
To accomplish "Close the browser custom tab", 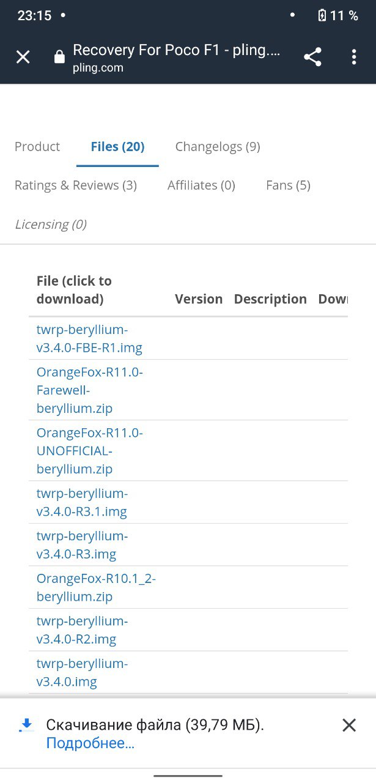I will pyautogui.click(x=23, y=58).
